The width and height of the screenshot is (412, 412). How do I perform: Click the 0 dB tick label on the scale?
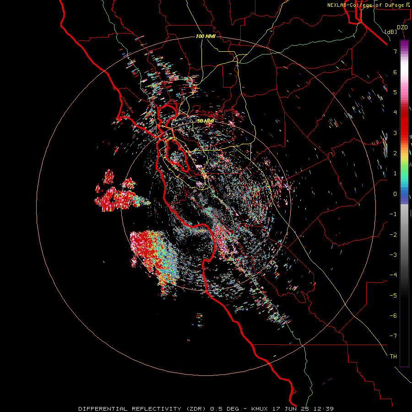(x=395, y=194)
